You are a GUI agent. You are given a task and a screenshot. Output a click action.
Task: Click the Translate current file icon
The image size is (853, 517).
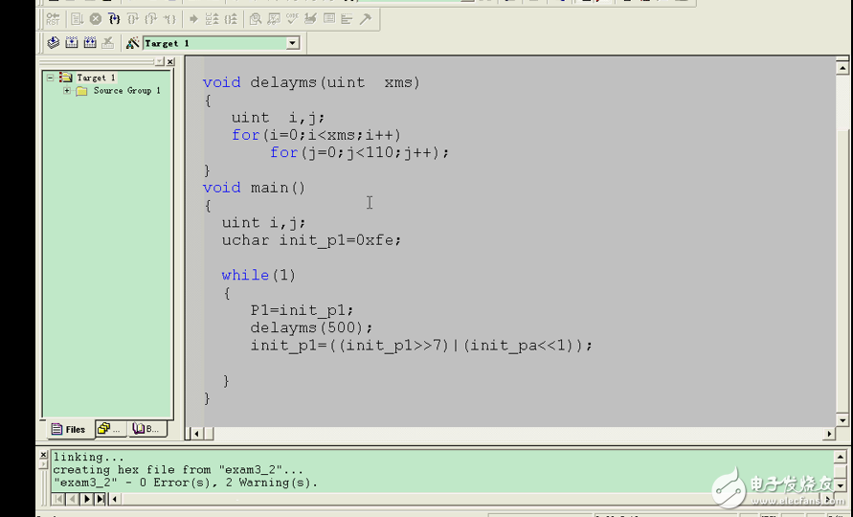pos(54,42)
